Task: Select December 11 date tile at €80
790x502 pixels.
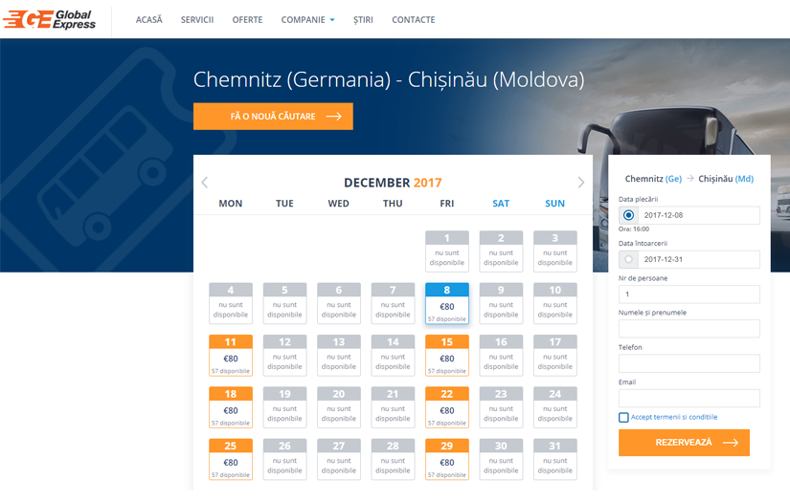Action: pos(231,354)
